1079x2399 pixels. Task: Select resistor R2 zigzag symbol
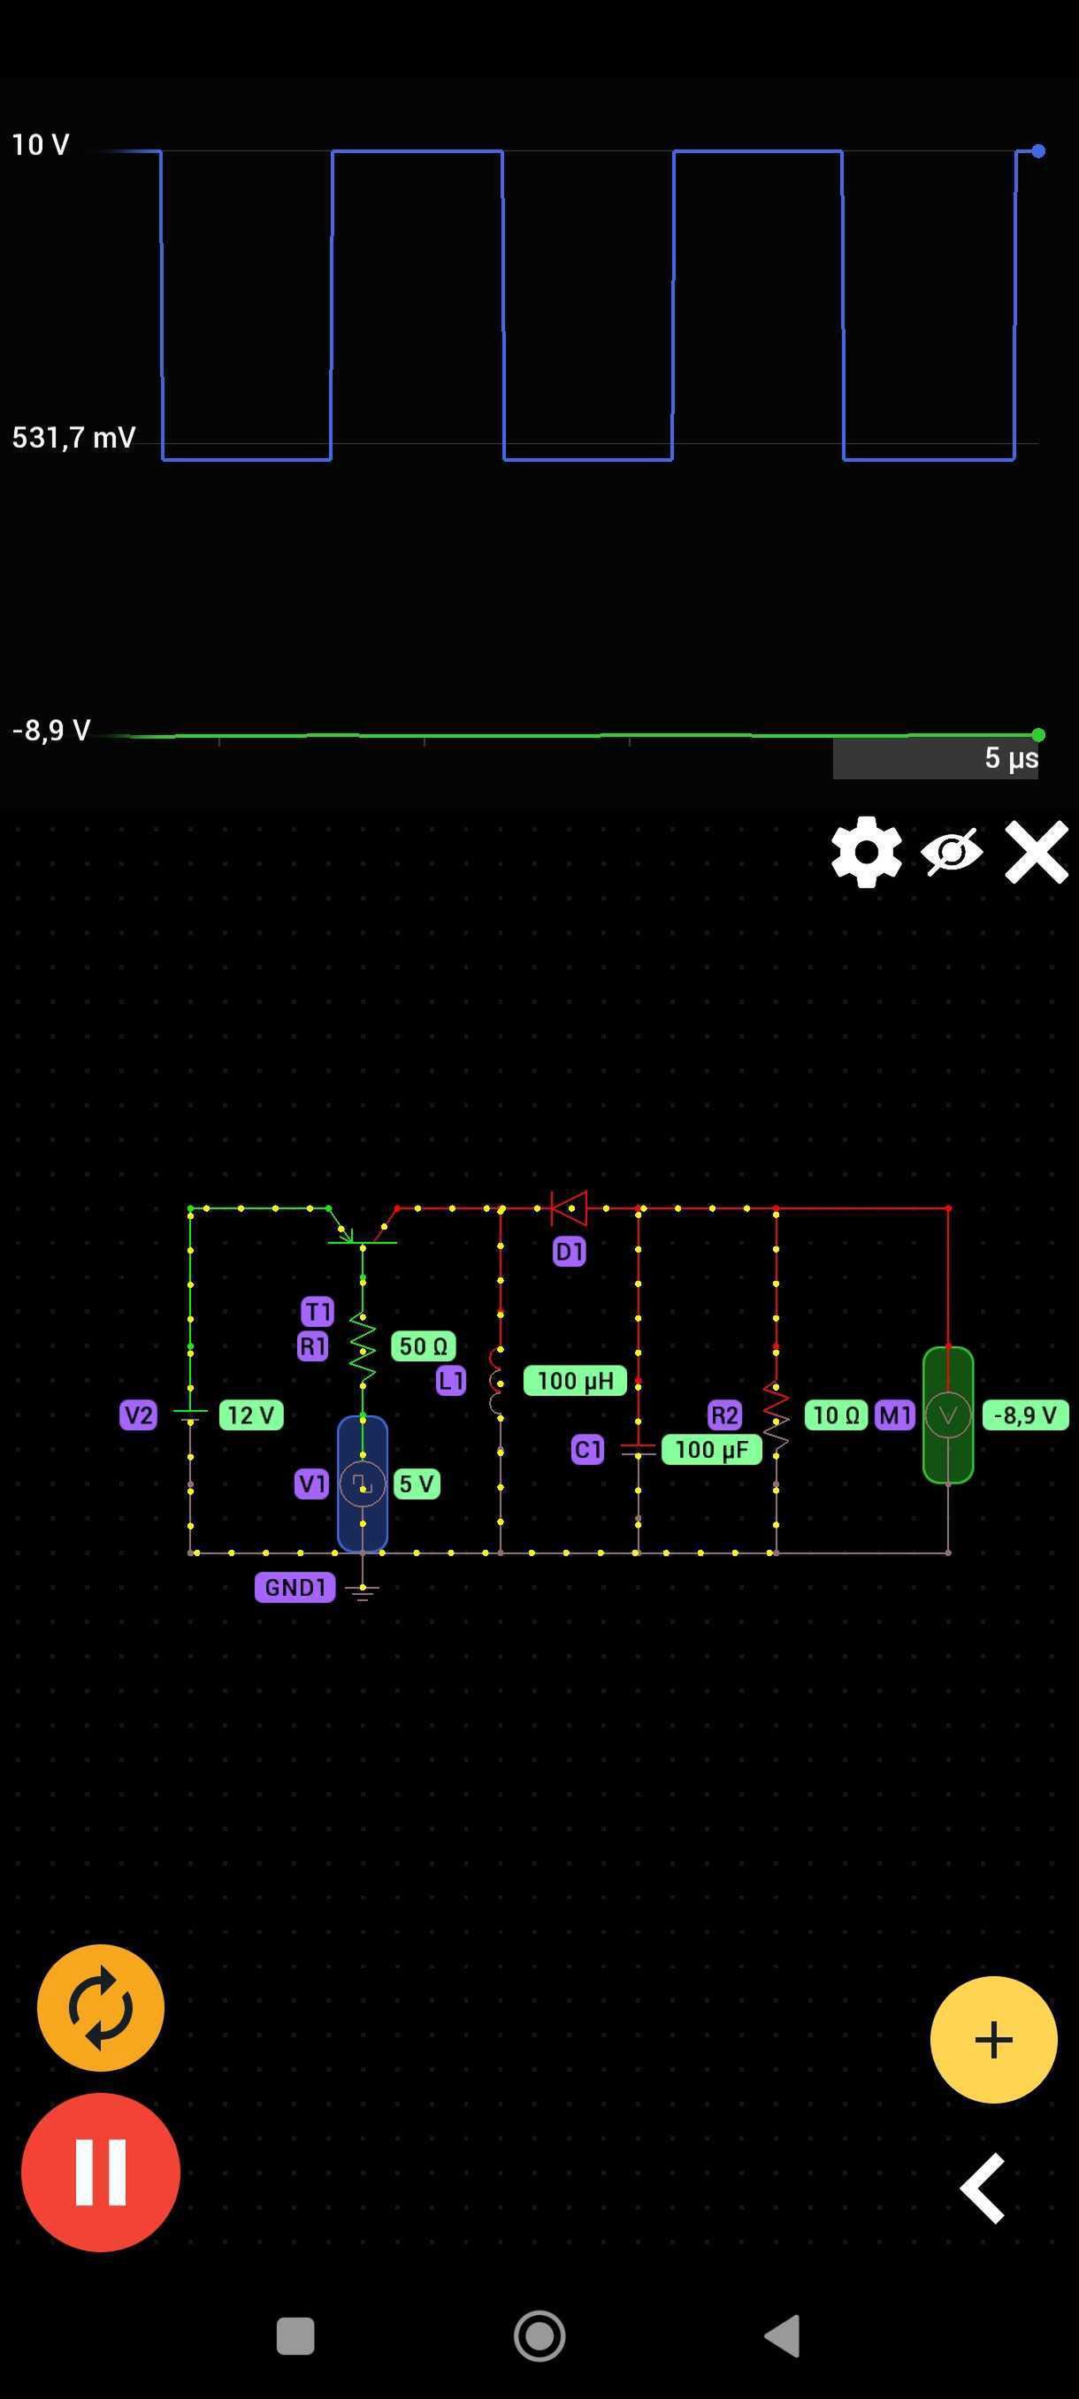776,1416
